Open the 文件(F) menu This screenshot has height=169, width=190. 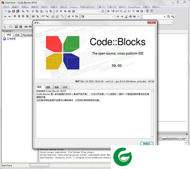(x=6, y=7)
